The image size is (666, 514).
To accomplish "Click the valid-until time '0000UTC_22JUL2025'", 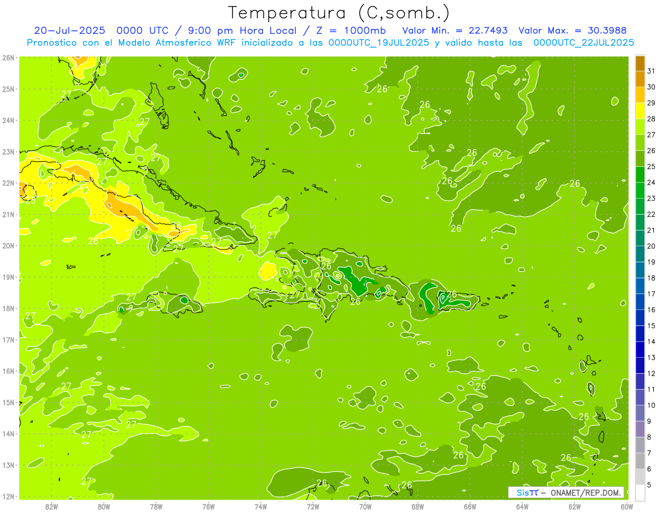I will 583,43.
